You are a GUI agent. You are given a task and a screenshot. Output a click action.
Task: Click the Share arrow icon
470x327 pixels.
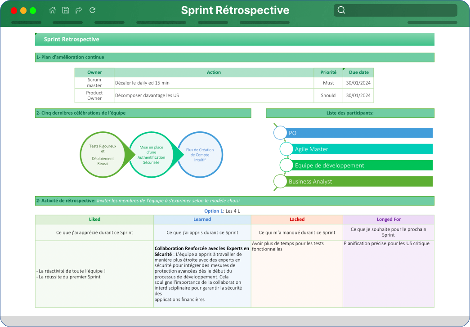tap(79, 10)
